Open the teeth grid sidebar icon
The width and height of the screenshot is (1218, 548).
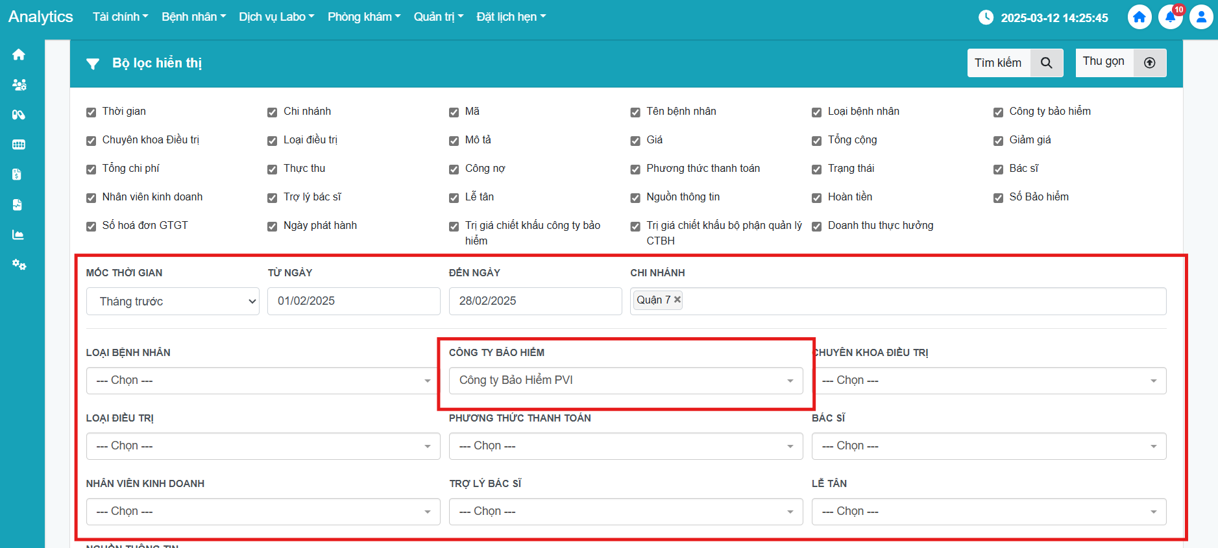19,145
